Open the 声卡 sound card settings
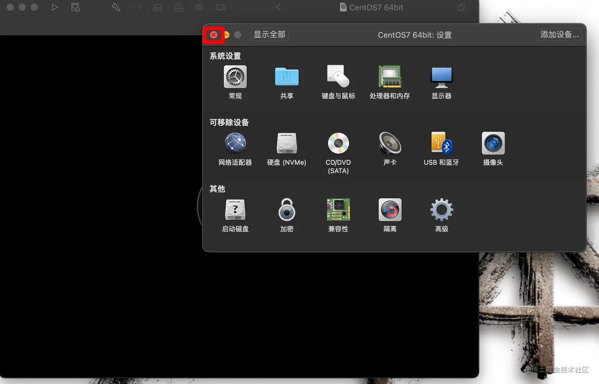This screenshot has height=384, width=599. coord(390,143)
